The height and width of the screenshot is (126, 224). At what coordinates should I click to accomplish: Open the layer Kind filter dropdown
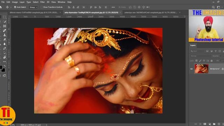point(197,51)
